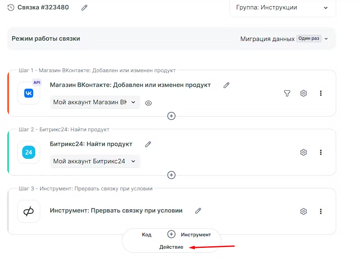Image resolution: width=360 pixels, height=261 pixels.
Task: Open the filter icon in step 1
Action: click(287, 94)
